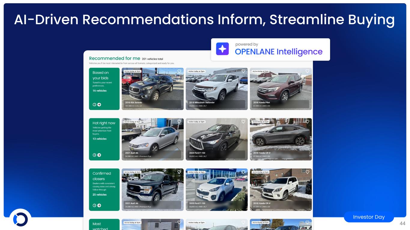Open the blue Ford pickup truck listing
This screenshot has width=410, height=230.
click(x=152, y=186)
